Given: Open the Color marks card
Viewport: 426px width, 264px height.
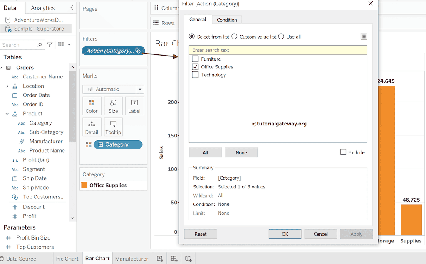Looking at the screenshot, I should [x=92, y=106].
